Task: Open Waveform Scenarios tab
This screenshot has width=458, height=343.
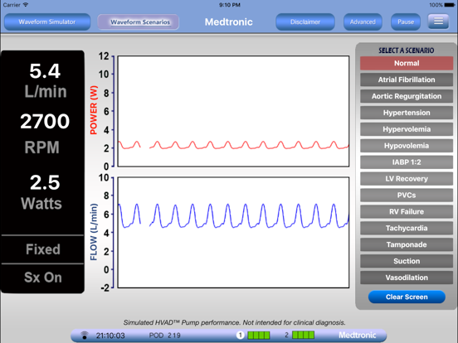Action: [x=139, y=22]
